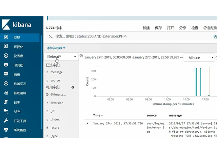Open the 机器学习 machine learning icon
Screen dimensions: 217x153
(x=6, y=84)
